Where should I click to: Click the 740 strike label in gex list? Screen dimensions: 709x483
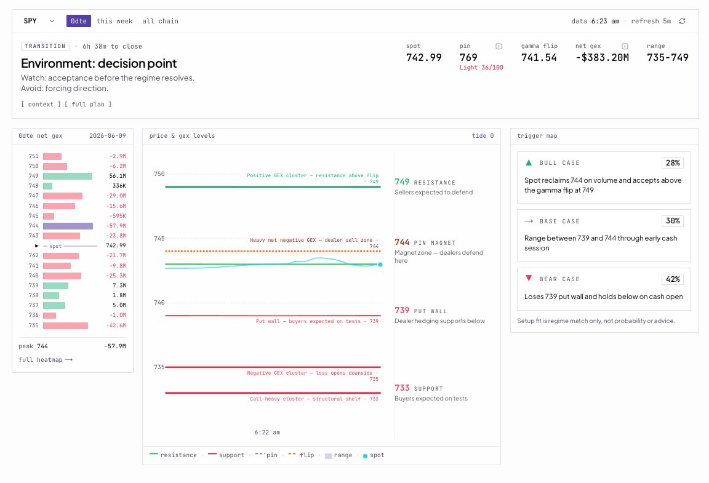pyautogui.click(x=33, y=276)
